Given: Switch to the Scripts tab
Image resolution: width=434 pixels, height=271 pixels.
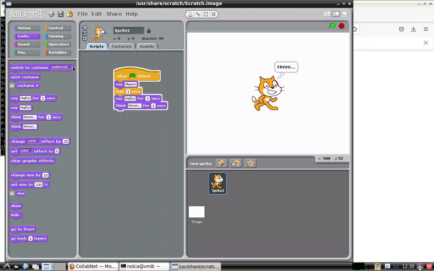Looking at the screenshot, I should (97, 46).
